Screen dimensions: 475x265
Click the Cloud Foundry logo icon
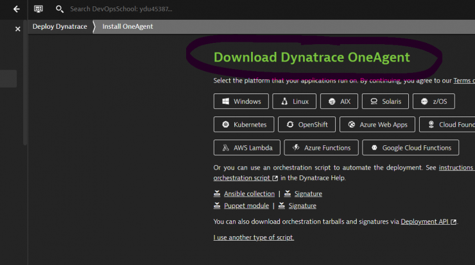click(x=431, y=124)
